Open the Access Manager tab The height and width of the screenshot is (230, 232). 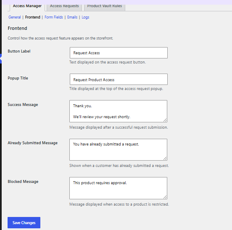27,7
